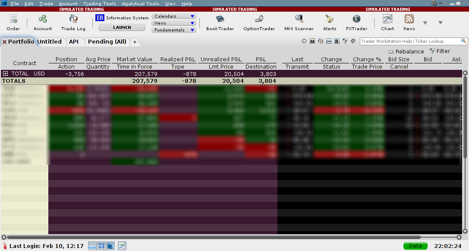Viewport: 469px width, 251px height.
Task: Click the red icon beside Last Login
Action: (4, 246)
